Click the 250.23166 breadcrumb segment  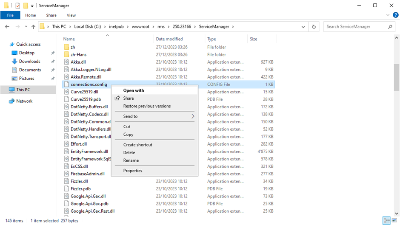[x=182, y=26]
